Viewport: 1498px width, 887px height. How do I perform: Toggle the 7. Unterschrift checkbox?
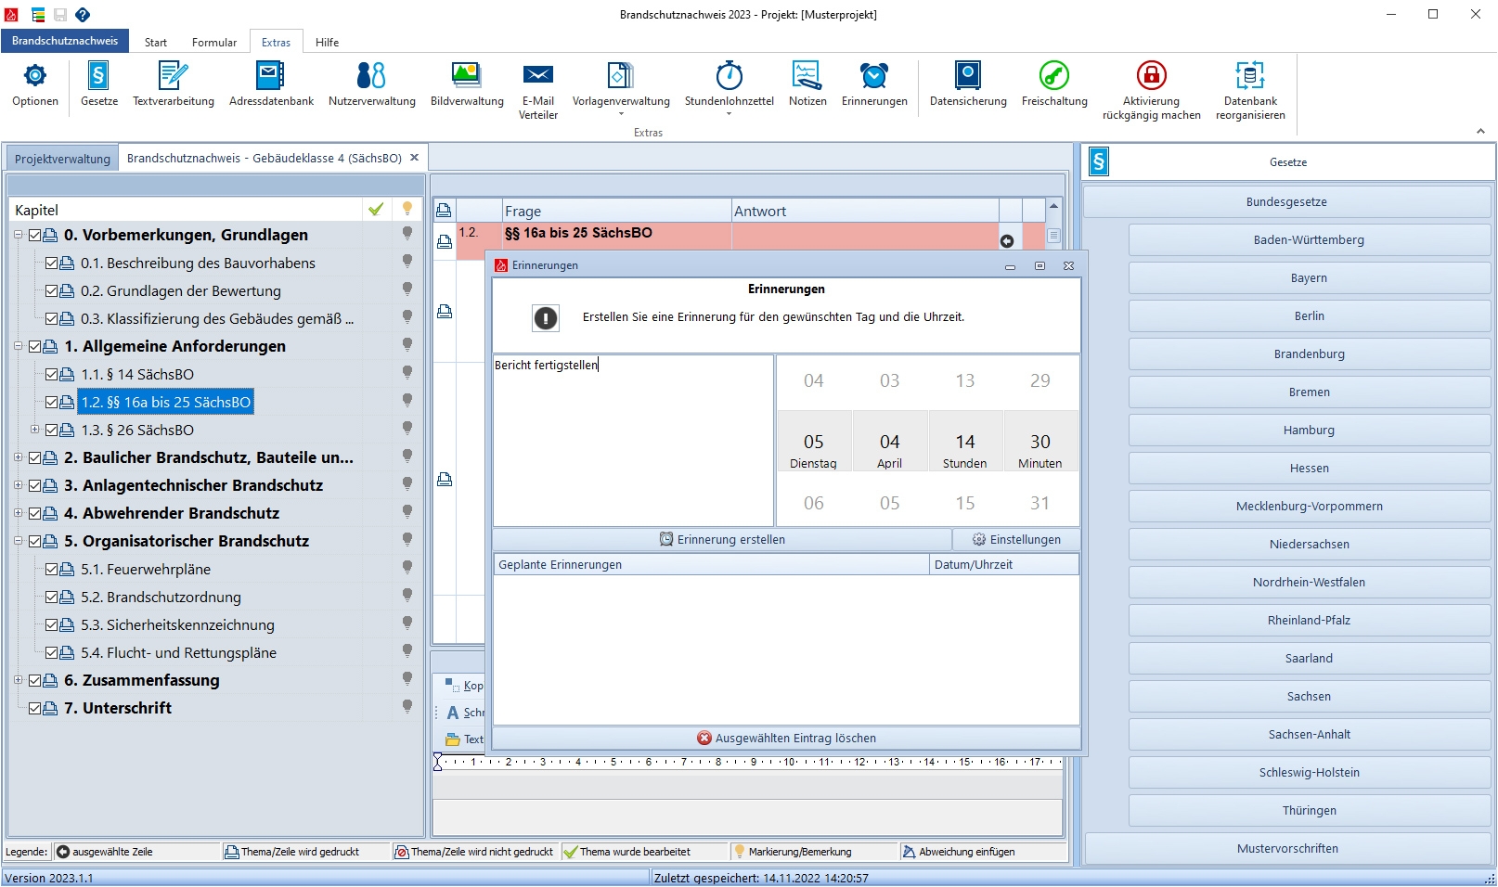point(35,708)
